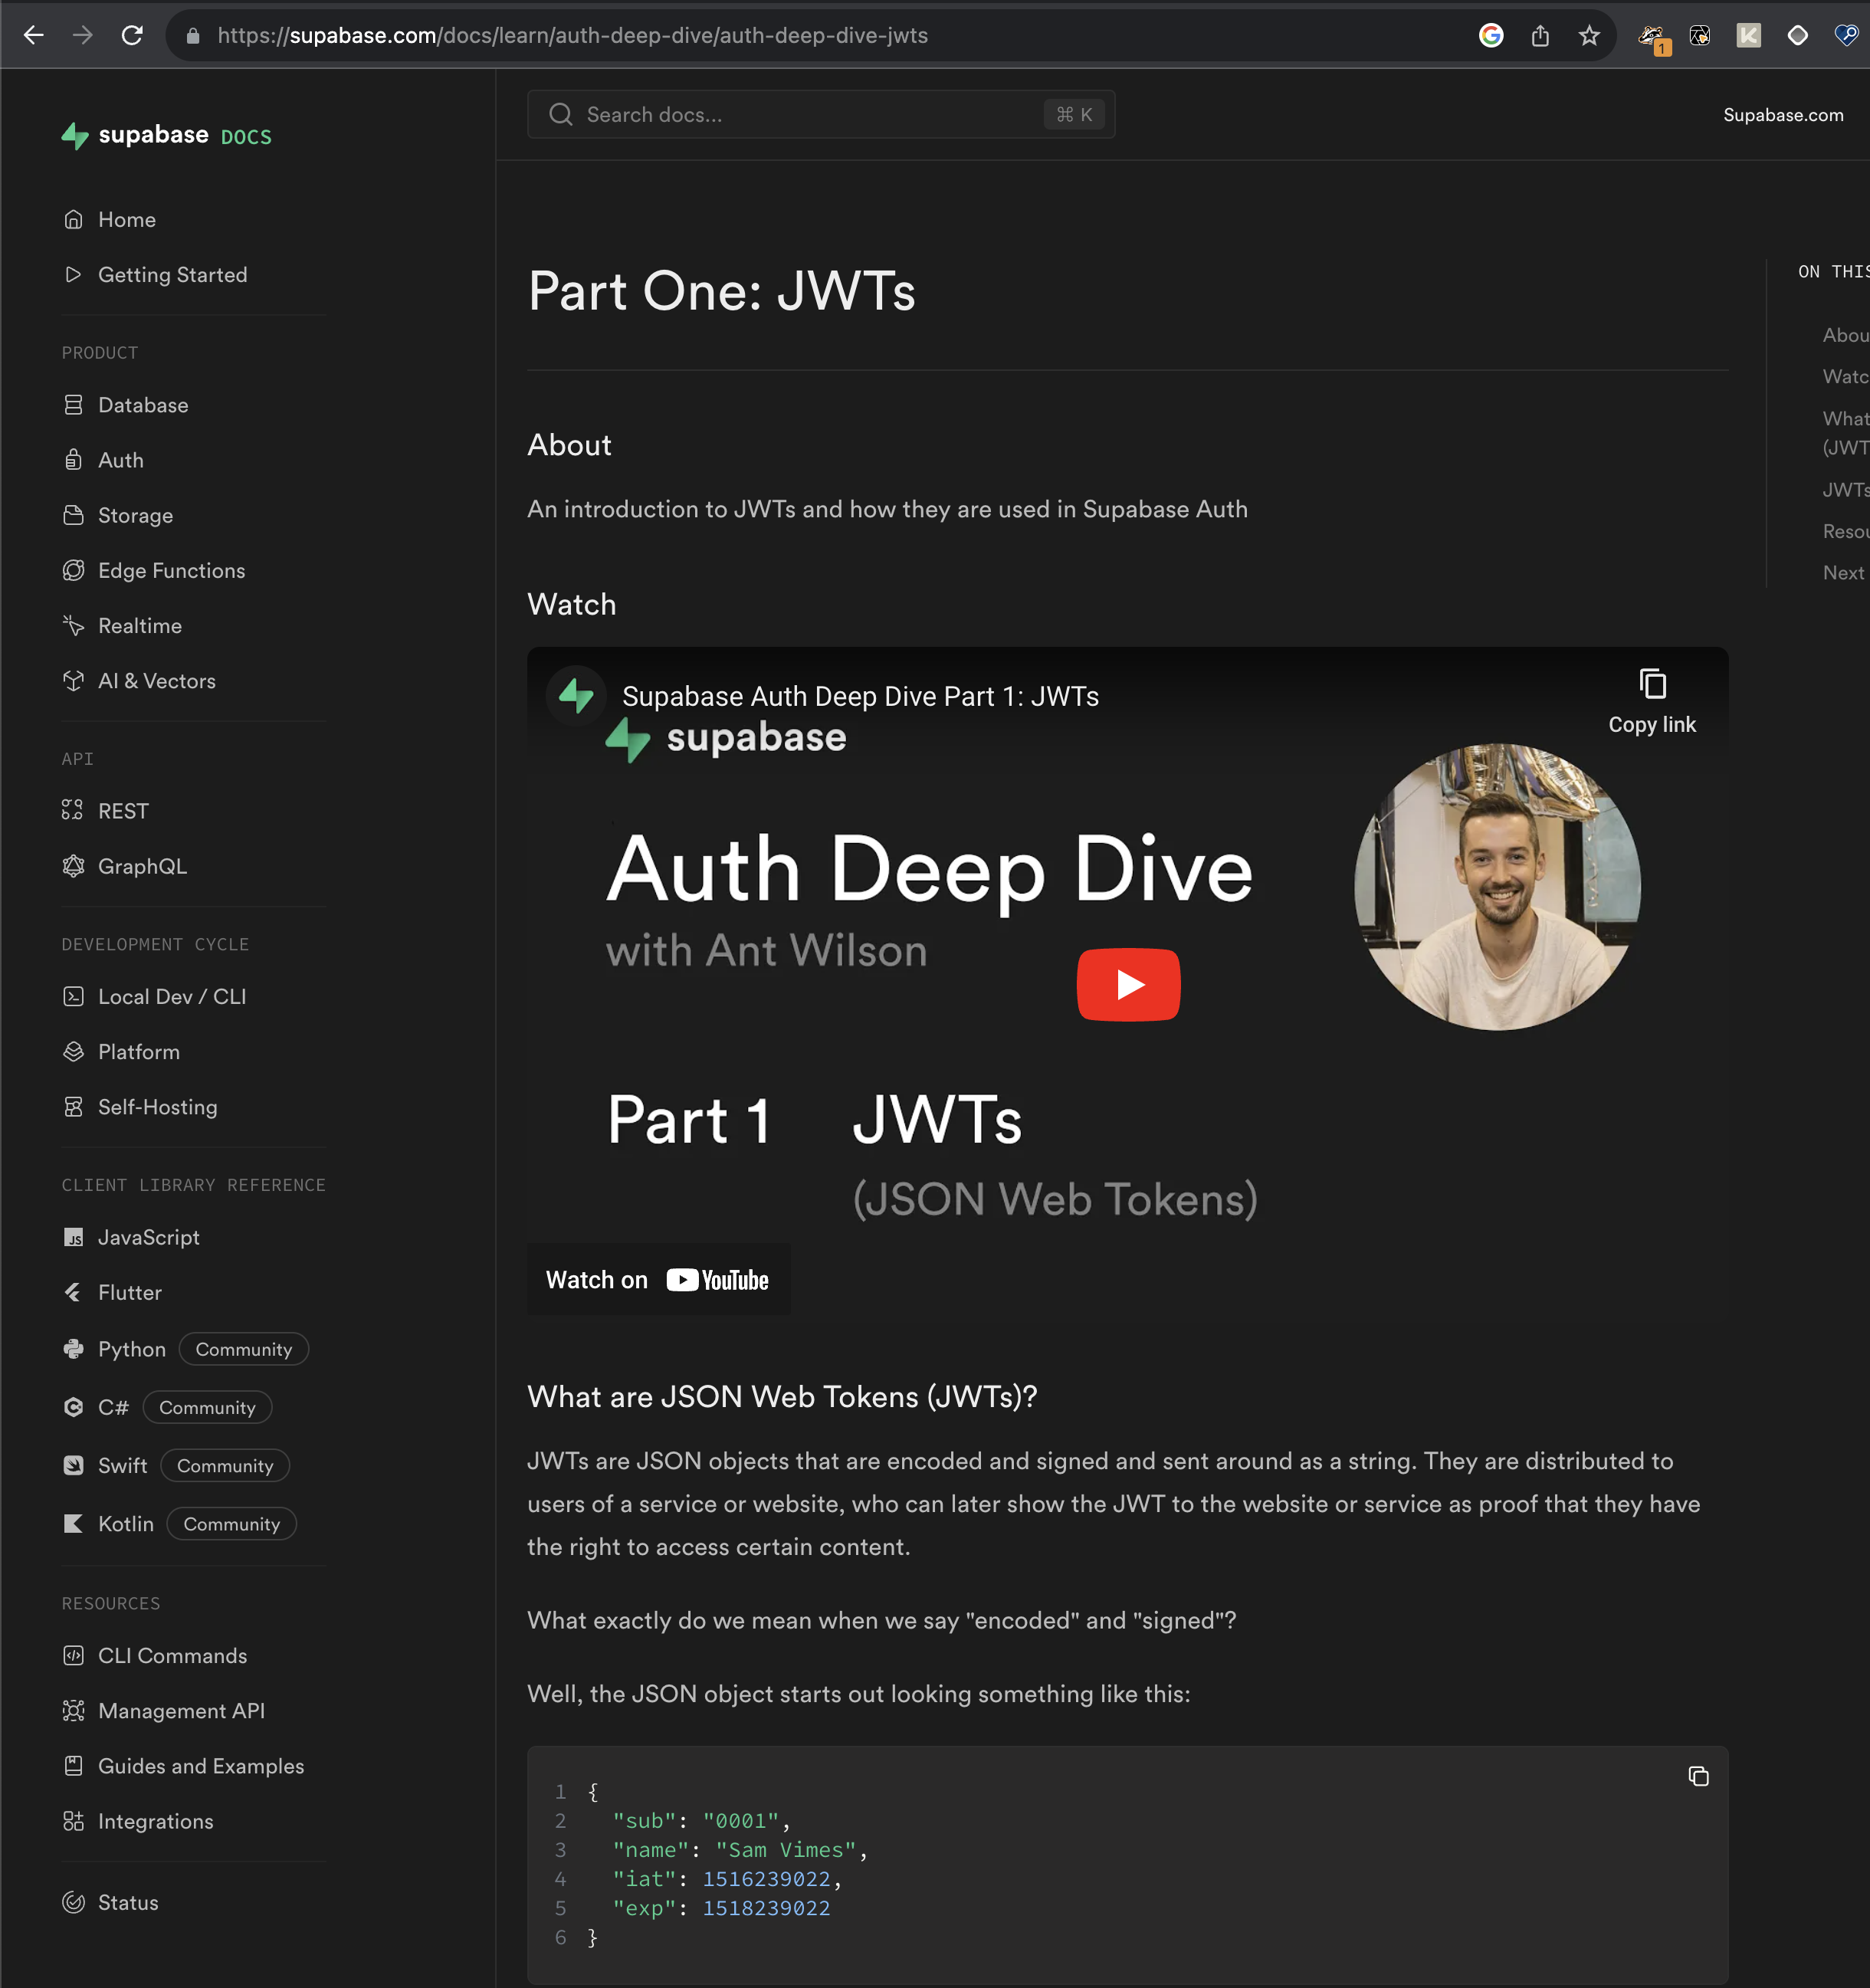Bookmark the page via the star icon
Screen dimensions: 1870x1988
(1589, 35)
